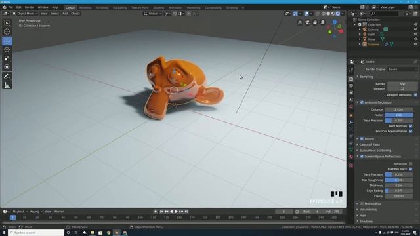Expand the Depth of Field panel
The image size is (420, 236).
(369, 145)
